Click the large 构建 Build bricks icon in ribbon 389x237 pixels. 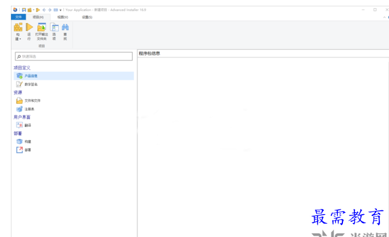(18, 27)
